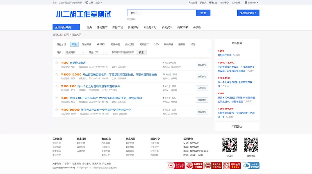Star the ¥400 WIN服务器 task
The width and height of the screenshot is (312, 174).
click(57, 98)
